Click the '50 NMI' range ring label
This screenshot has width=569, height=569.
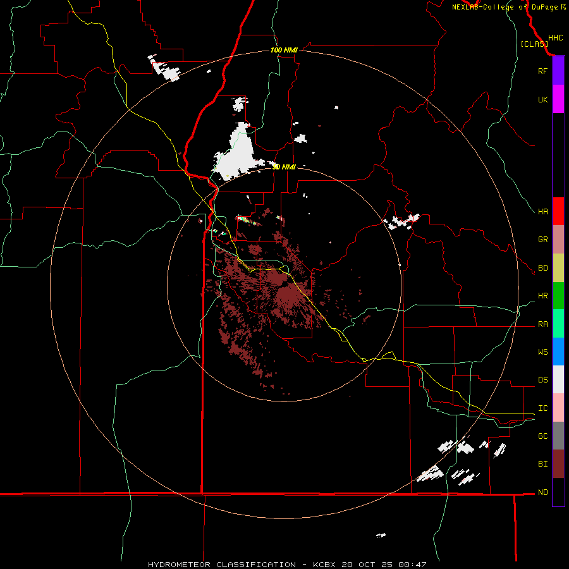tap(284, 167)
